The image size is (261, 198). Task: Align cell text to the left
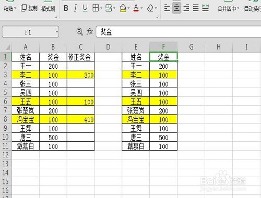(x=167, y=8)
